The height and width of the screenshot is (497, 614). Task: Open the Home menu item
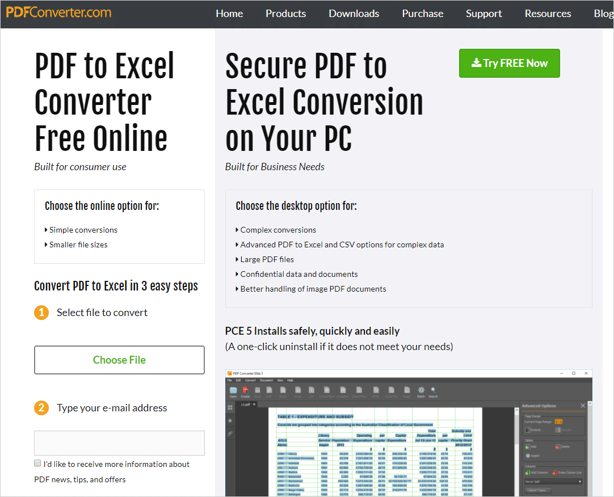click(229, 14)
